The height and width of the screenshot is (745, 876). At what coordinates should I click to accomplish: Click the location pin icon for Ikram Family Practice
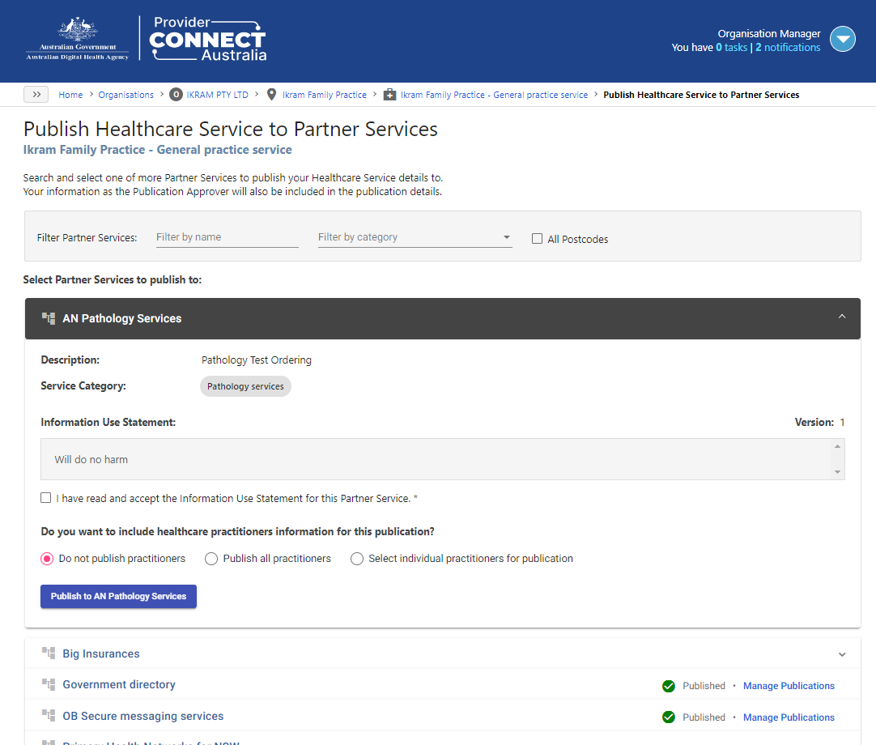point(271,94)
